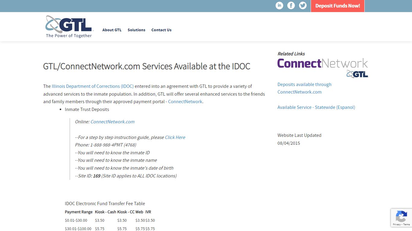Open the Click Here instruction guide link
The height and width of the screenshot is (231, 412).
(175, 137)
